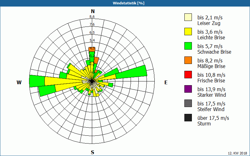Click the black 'über 17,5 m/s' legend swatch
Image resolution: width=250 pixels, height=156 pixels.
[188, 118]
